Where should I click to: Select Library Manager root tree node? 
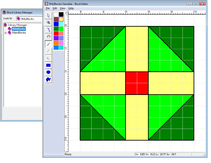tap(17, 25)
